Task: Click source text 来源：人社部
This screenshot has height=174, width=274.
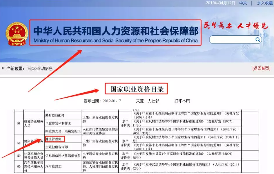Action: [148, 101]
